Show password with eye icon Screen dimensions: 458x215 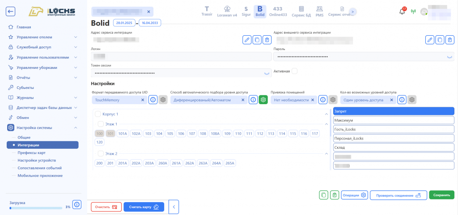449,57
